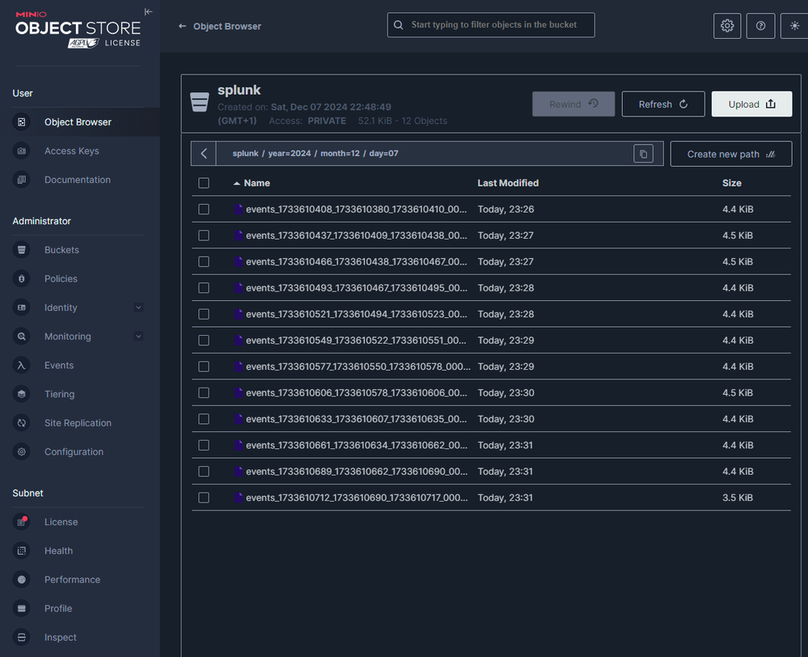Click the Upload button
The image size is (808, 657).
point(752,104)
